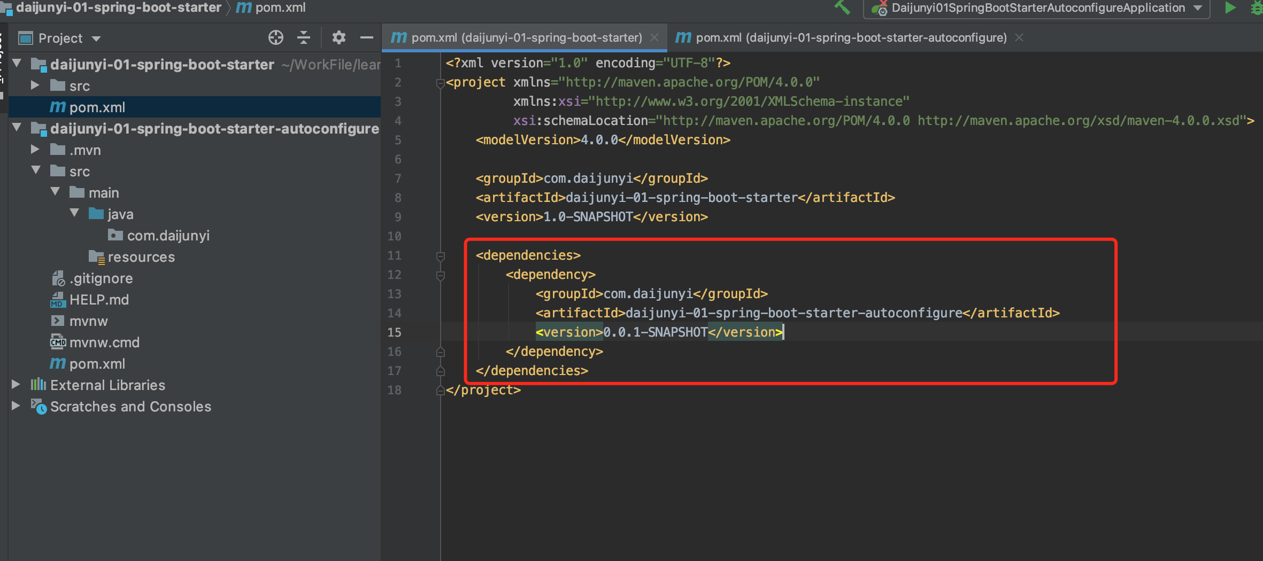
Task: Collapse src folder in autoconfigure module
Action: 36,170
